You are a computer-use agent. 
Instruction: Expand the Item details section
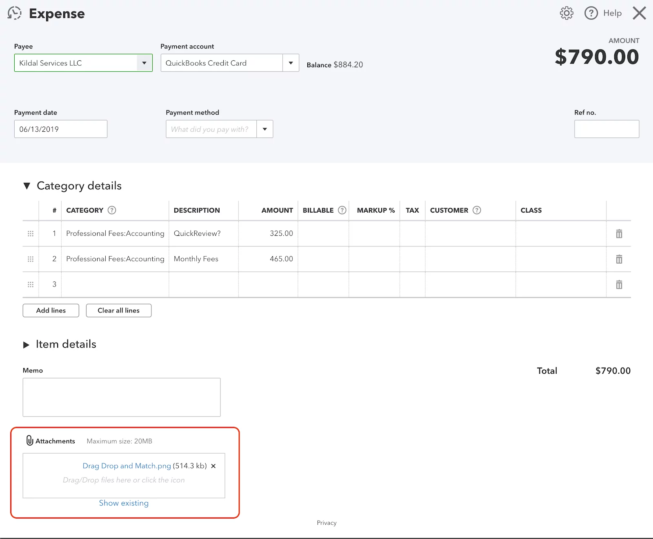click(x=27, y=344)
